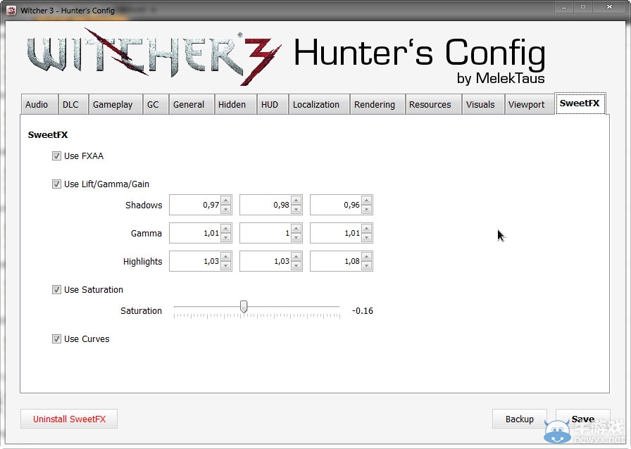Screen dimensions: 631x449
Task: Increase the first Highlights value
Action: pyautogui.click(x=226, y=257)
